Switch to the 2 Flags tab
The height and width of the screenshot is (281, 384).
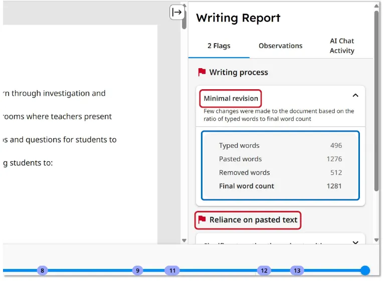tap(219, 46)
